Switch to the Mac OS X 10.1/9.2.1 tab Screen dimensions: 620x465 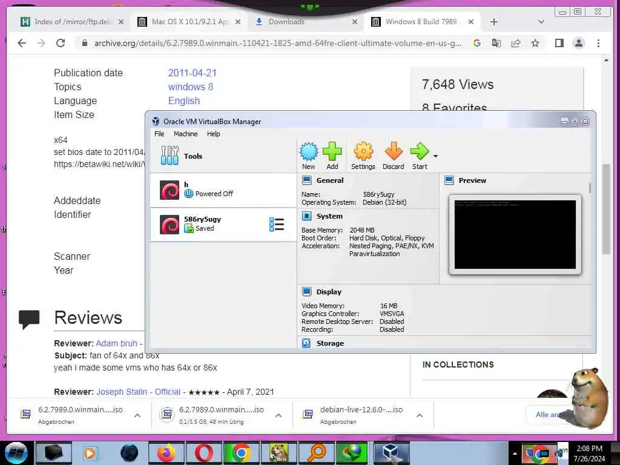click(189, 22)
